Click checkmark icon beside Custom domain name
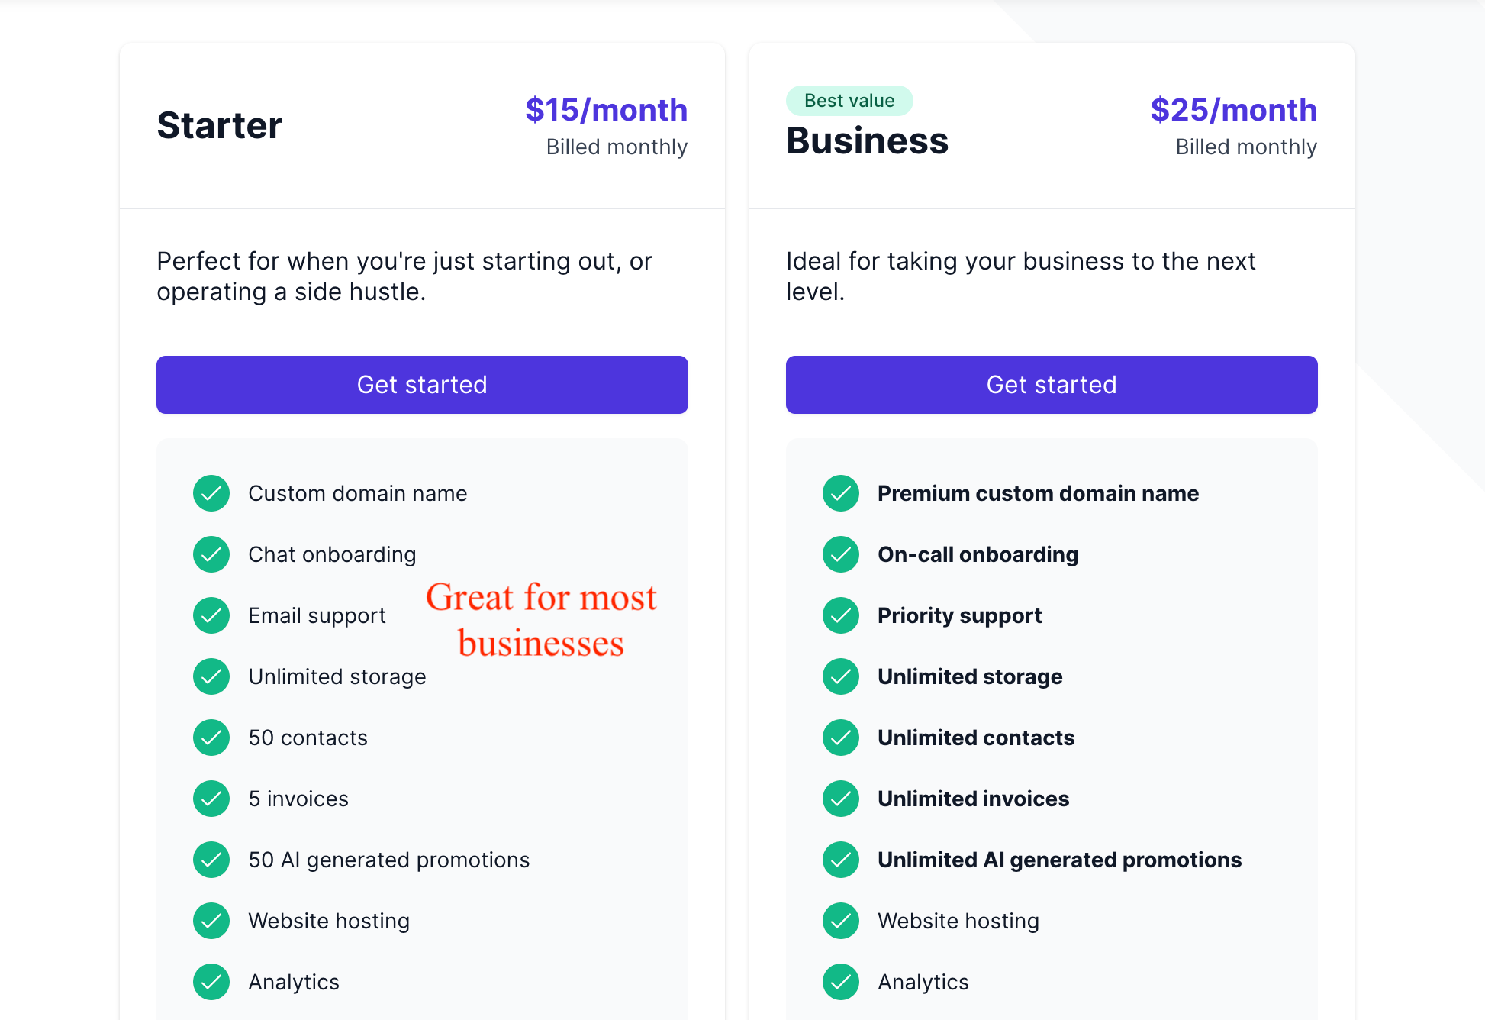This screenshot has width=1485, height=1020. (211, 493)
